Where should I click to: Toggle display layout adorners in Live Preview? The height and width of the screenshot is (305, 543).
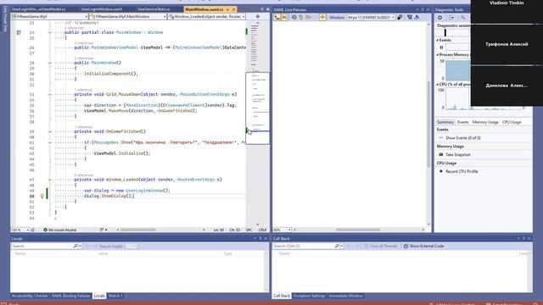[x=284, y=17]
